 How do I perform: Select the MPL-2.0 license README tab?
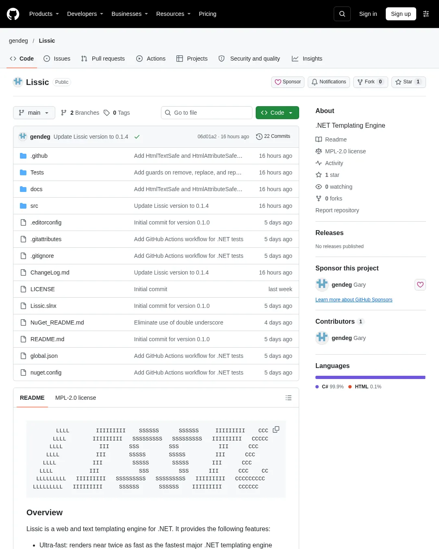(x=76, y=398)
